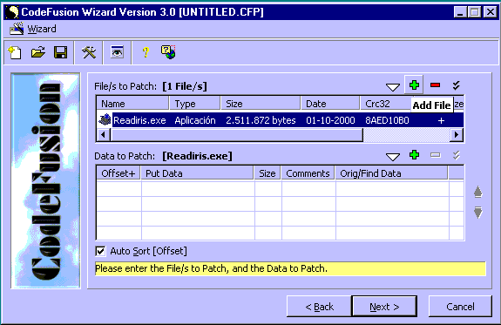Click grayed minus icon in Data section

click(x=435, y=155)
